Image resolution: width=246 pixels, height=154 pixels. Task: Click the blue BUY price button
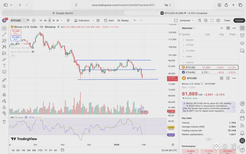(16, 38)
